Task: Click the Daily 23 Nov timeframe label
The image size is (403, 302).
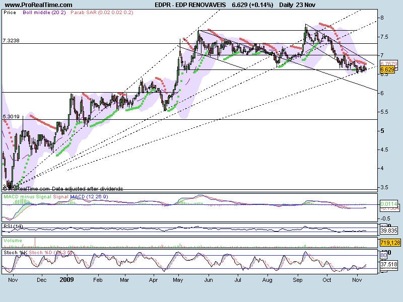Action: 297,5
